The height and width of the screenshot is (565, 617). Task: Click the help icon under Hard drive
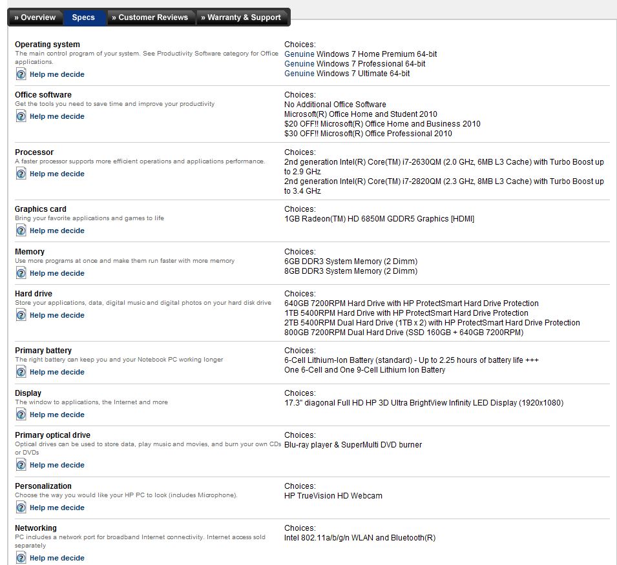click(21, 315)
